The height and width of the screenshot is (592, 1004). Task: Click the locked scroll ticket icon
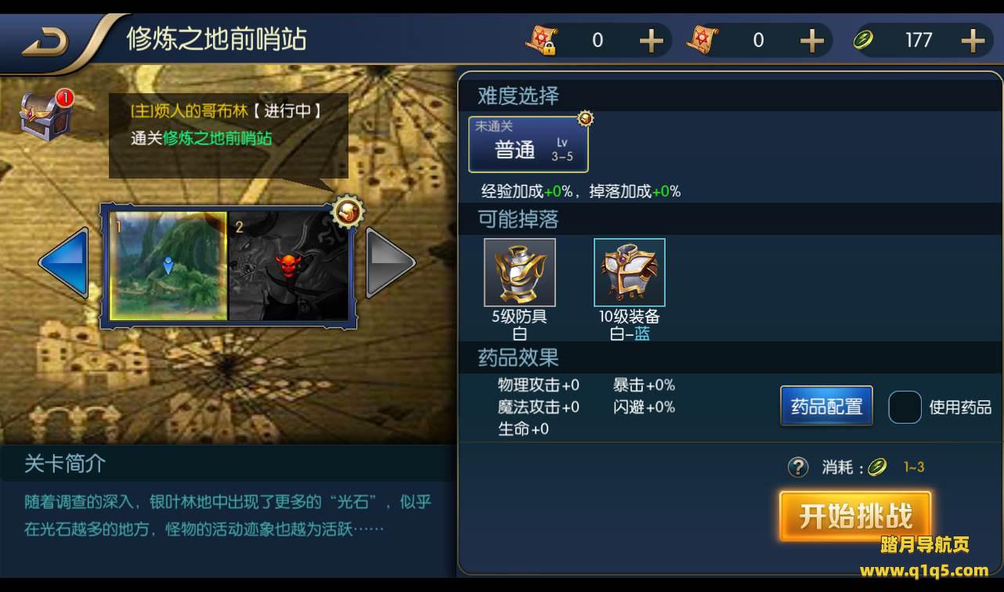(x=541, y=40)
